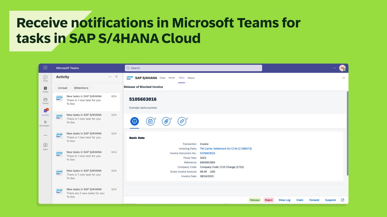Search in the Teams search box
The image size is (387, 217).
point(193,68)
